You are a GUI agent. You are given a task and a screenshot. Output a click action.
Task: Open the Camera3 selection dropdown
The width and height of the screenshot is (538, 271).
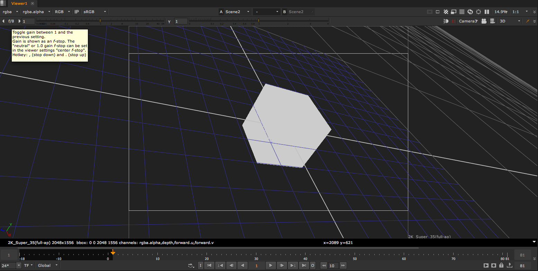(x=468, y=21)
